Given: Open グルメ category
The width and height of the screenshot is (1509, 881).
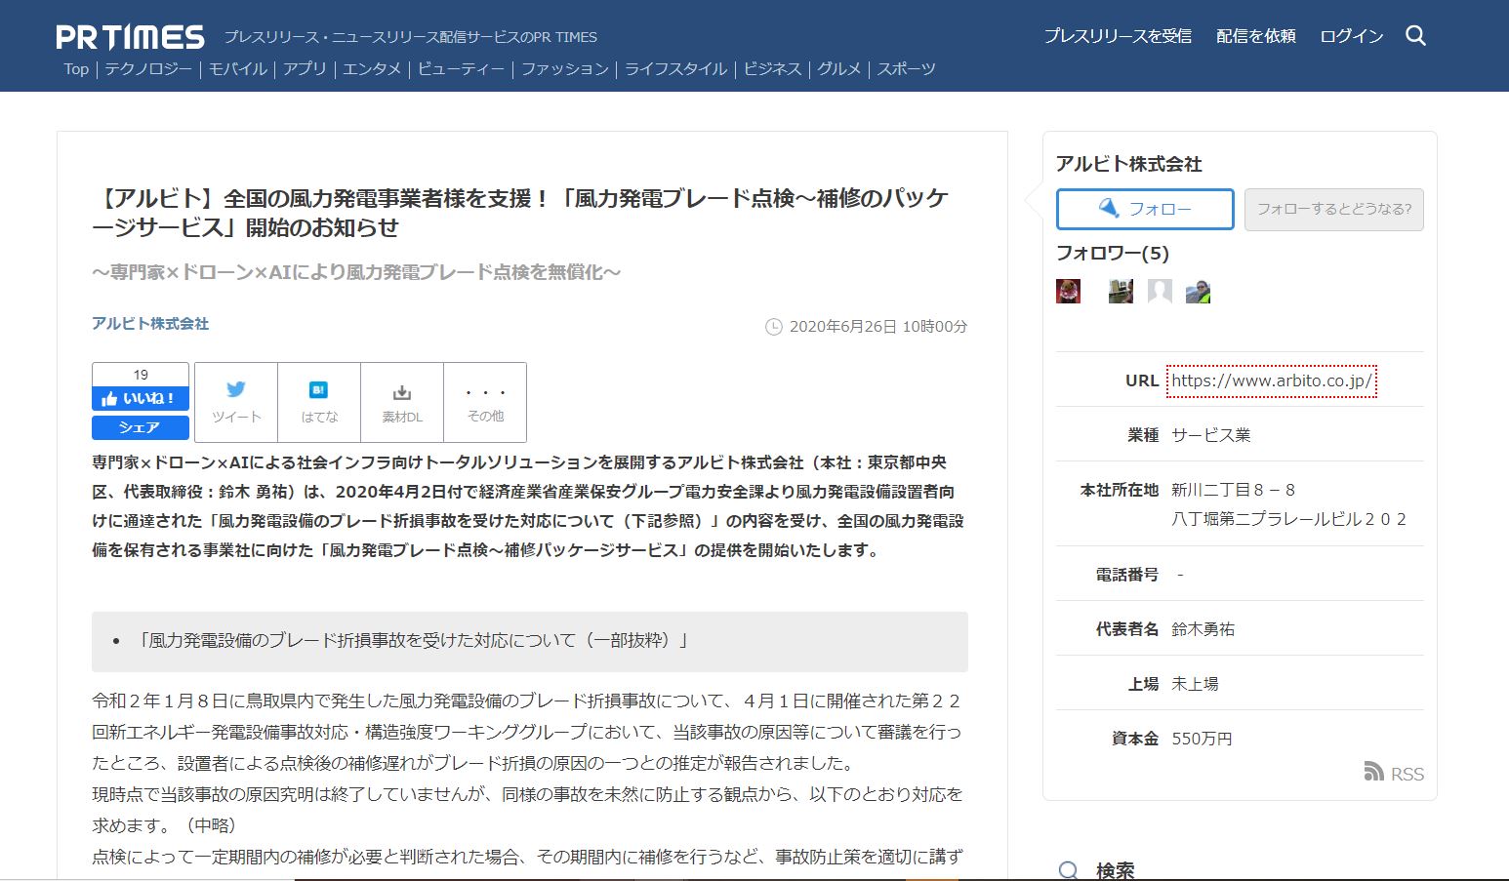Looking at the screenshot, I should pyautogui.click(x=838, y=69).
